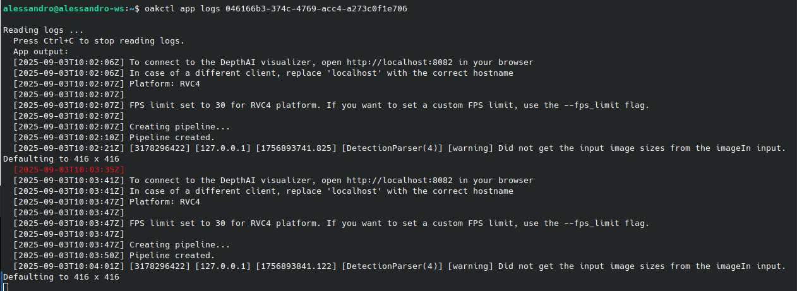Click the 'Reading logs ...' line

point(44,30)
